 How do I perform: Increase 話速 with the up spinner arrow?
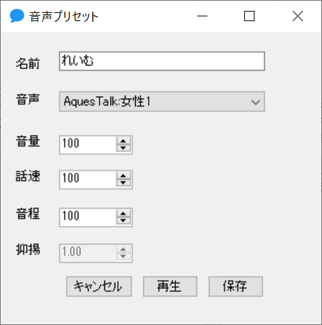123,176
